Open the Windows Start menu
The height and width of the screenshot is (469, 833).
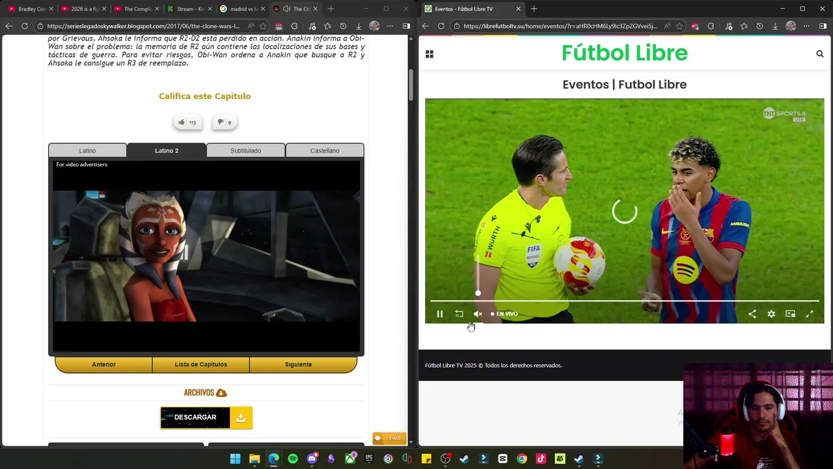(x=236, y=459)
